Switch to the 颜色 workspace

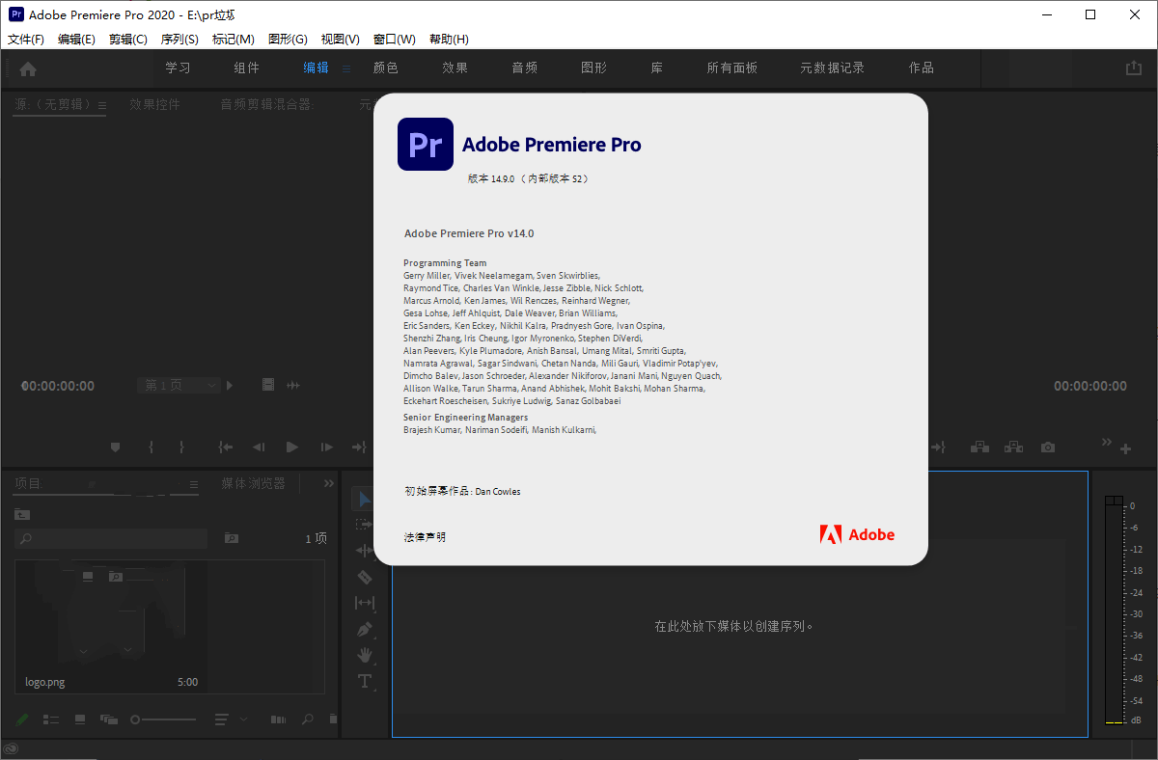[386, 68]
